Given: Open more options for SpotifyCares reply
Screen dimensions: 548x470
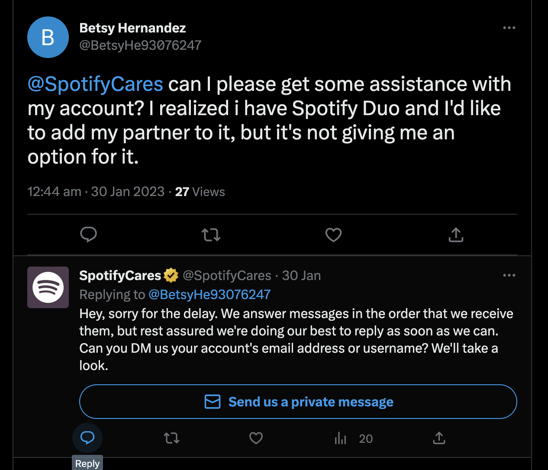Looking at the screenshot, I should click(x=509, y=275).
